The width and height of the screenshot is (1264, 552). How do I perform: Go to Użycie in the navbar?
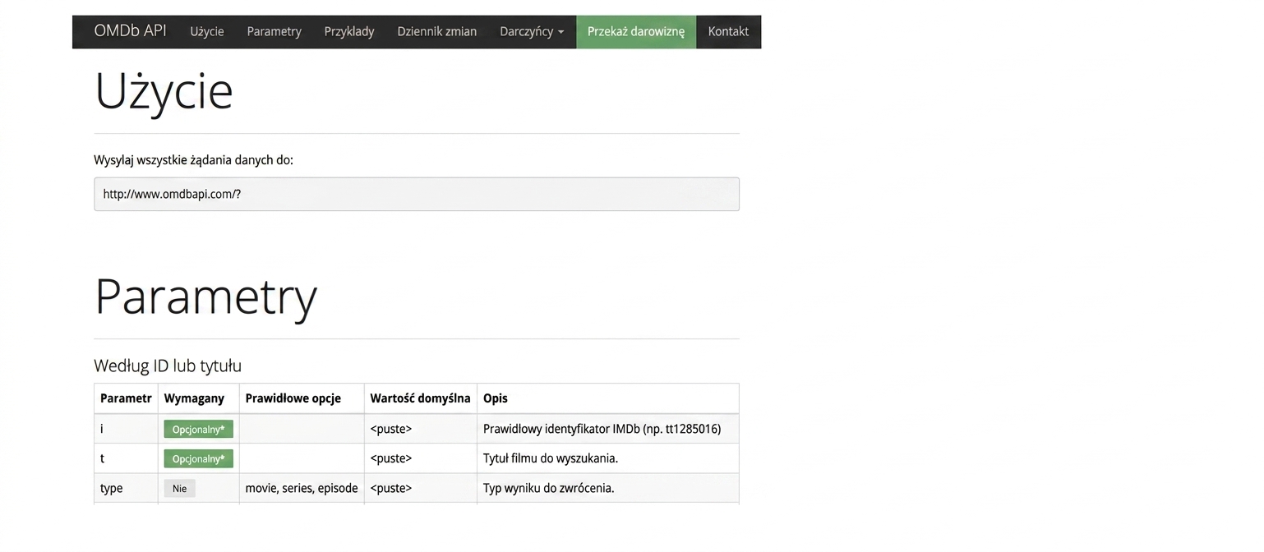click(x=207, y=31)
